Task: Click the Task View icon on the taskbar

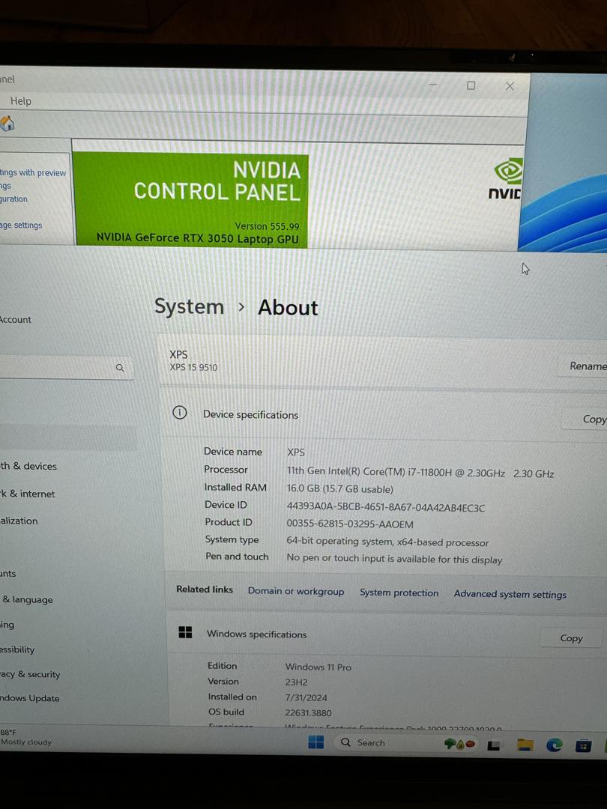Action: 492,743
